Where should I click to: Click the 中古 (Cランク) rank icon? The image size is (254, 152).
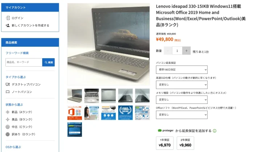click(8, 127)
